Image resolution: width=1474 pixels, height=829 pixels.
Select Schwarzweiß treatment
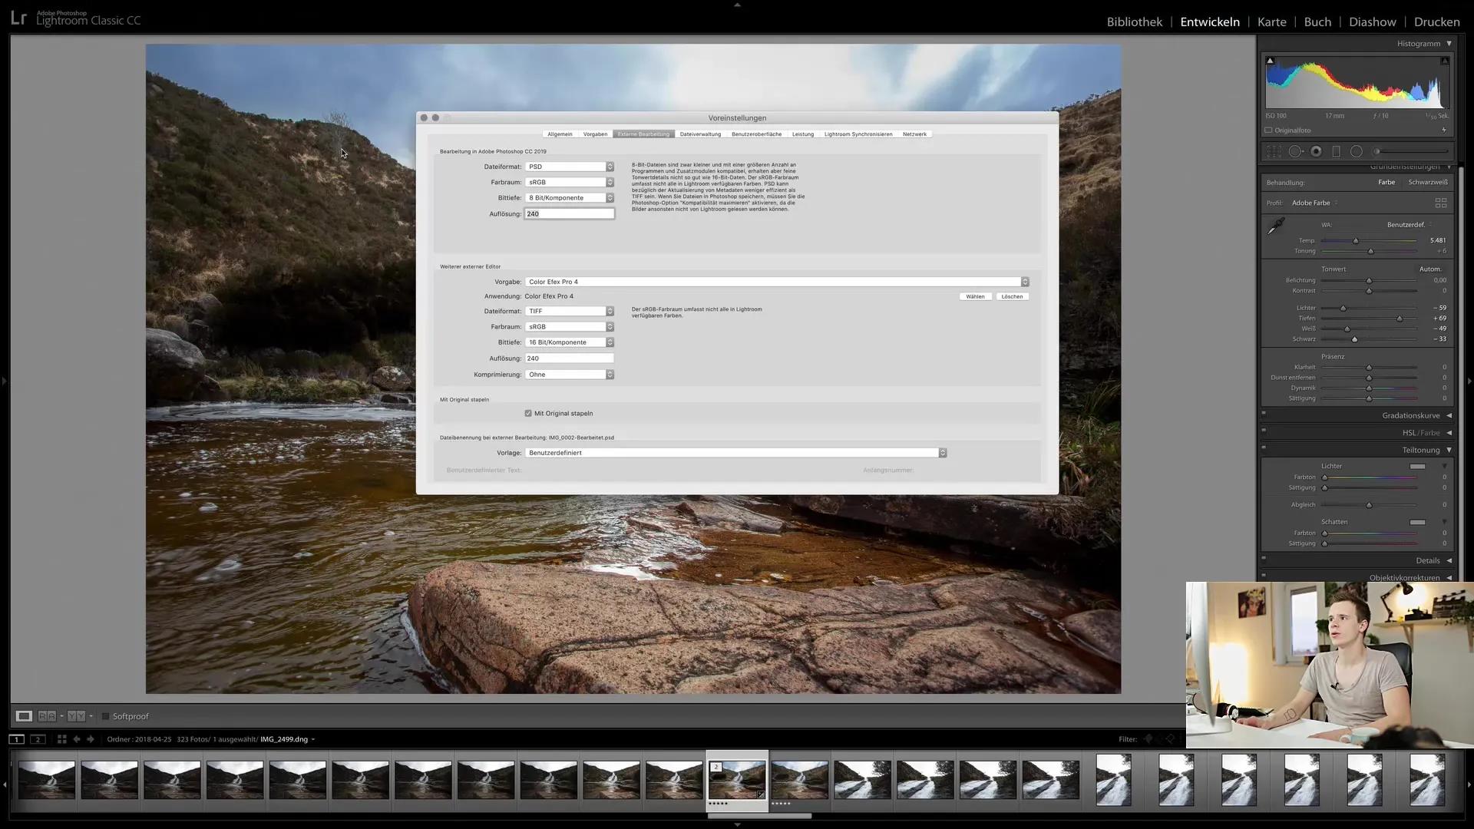coord(1428,182)
